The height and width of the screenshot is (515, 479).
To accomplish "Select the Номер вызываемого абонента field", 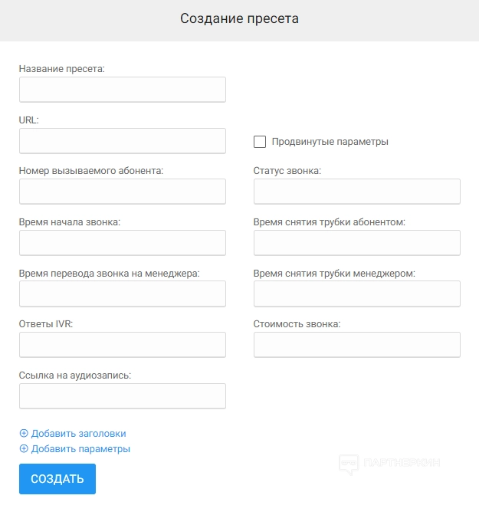I will coord(123,192).
